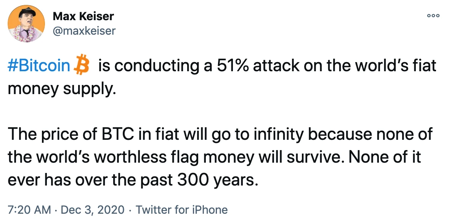Click the #Bitcoin hashtag link
This screenshot has width=449, height=224.
point(39,66)
